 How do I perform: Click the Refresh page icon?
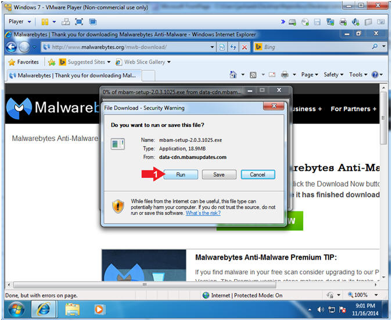tap(233, 47)
